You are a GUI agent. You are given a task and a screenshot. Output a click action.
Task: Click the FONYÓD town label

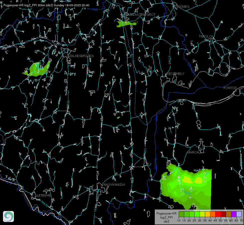point(230,88)
